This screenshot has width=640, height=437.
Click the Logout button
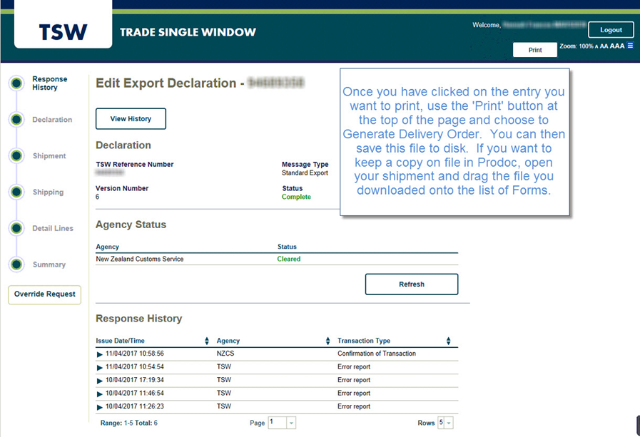pyautogui.click(x=611, y=30)
